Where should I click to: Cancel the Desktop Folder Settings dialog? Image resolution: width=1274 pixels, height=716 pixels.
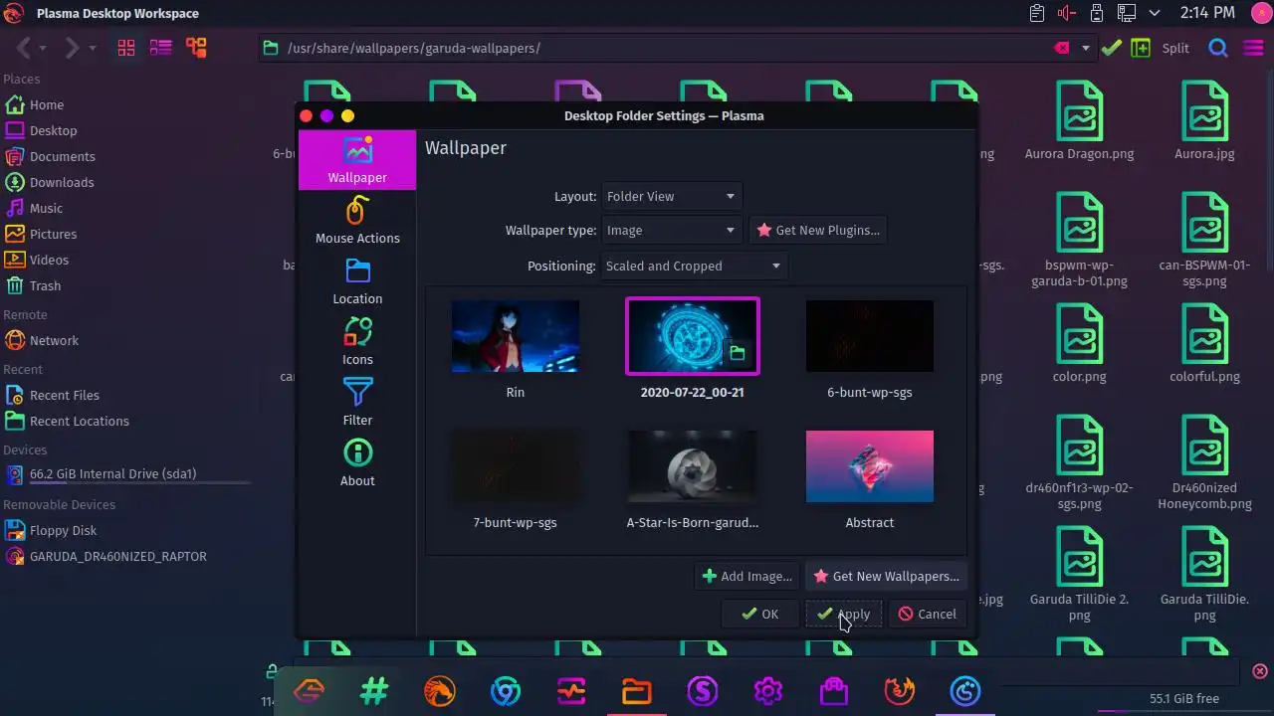[x=928, y=614]
